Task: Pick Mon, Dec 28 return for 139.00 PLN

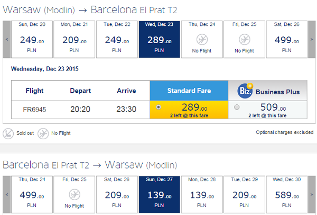Action: [202, 194]
